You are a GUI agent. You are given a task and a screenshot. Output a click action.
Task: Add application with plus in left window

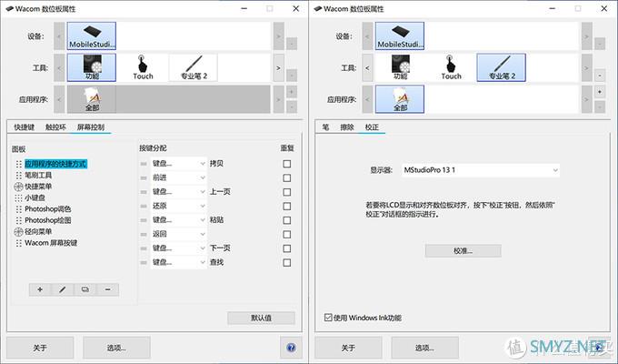click(291, 92)
